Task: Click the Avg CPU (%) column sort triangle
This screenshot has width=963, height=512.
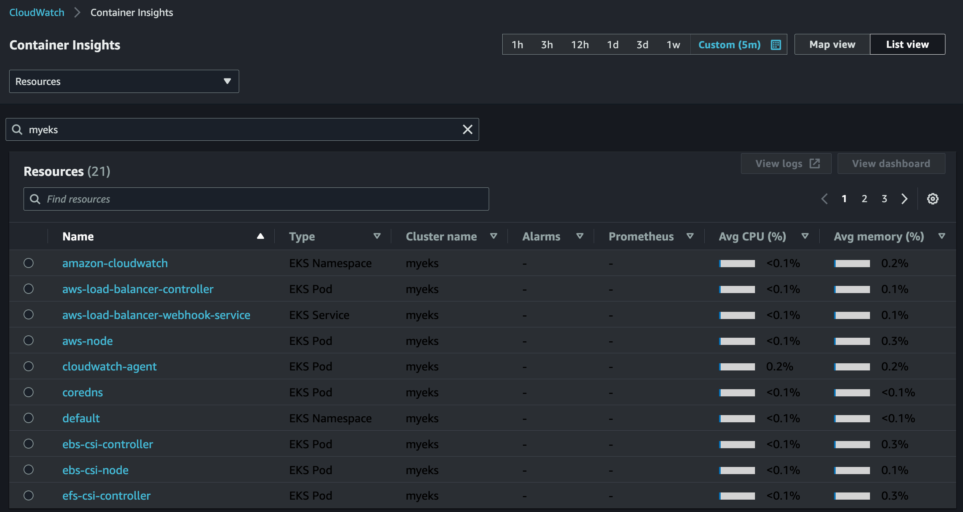Action: (x=805, y=236)
